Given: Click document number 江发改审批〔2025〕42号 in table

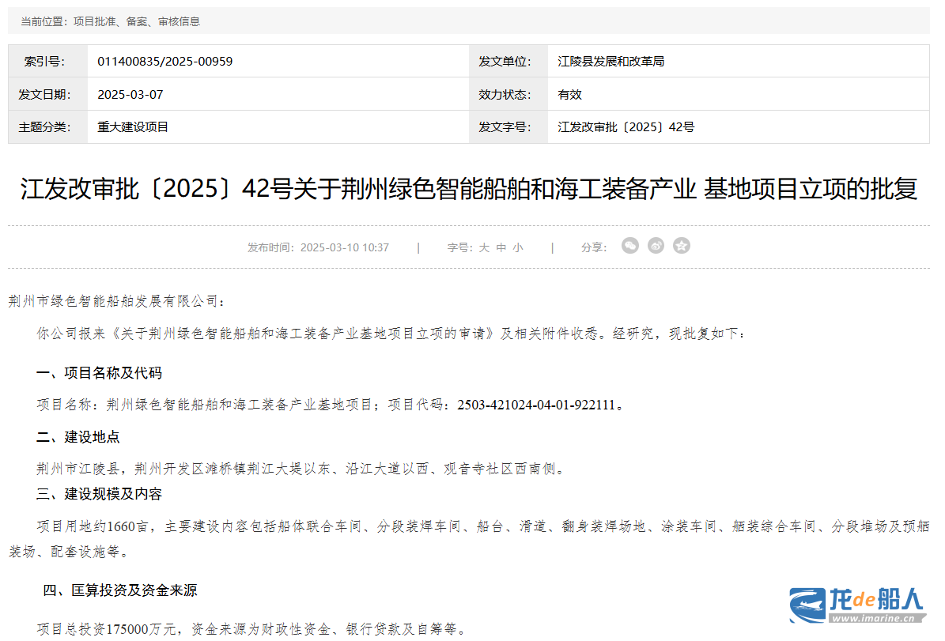Looking at the screenshot, I should [626, 127].
